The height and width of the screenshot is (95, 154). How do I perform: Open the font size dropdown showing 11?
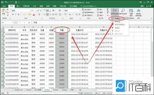pyautogui.click(x=36, y=11)
